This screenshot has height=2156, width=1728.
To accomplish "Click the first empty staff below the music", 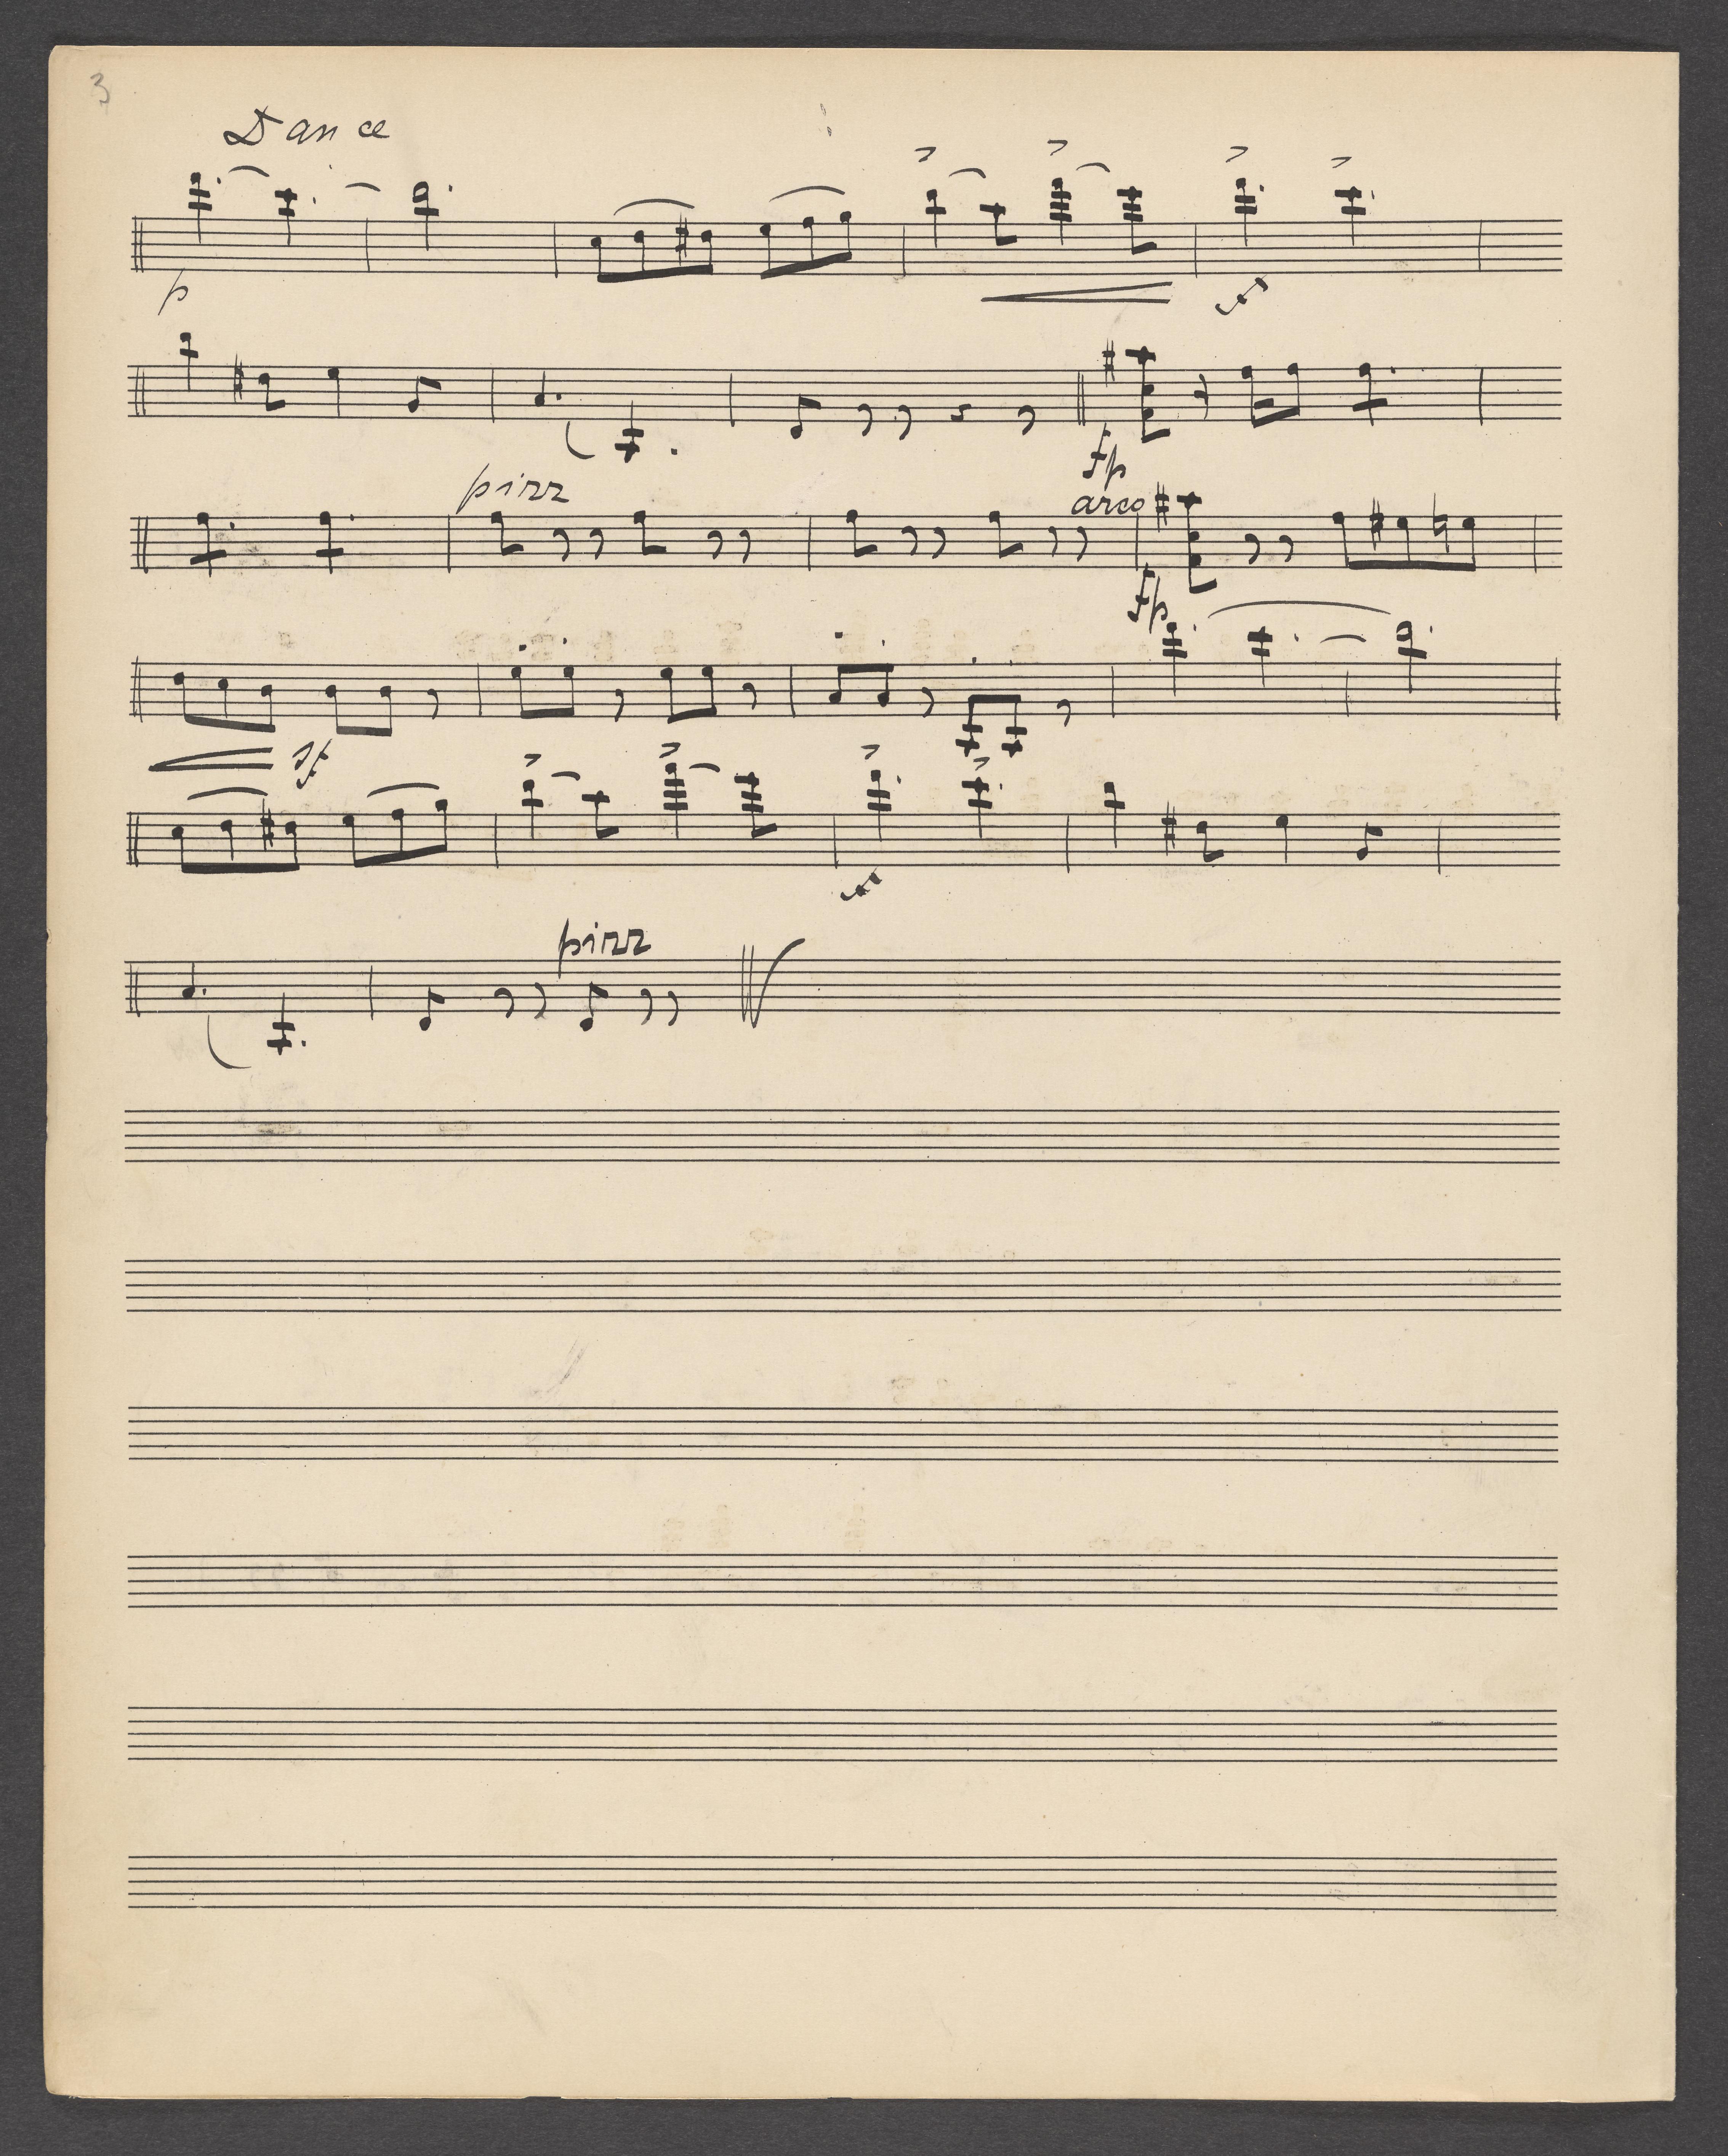I will click(x=842, y=1137).
